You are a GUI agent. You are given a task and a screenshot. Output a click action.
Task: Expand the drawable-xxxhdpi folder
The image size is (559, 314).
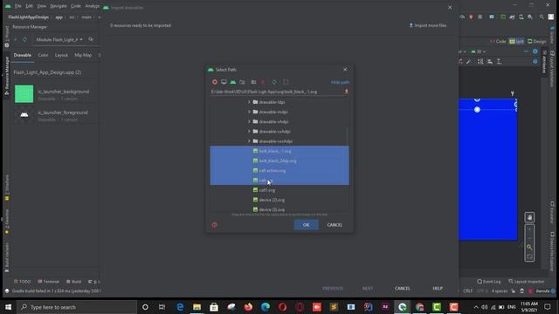point(249,141)
